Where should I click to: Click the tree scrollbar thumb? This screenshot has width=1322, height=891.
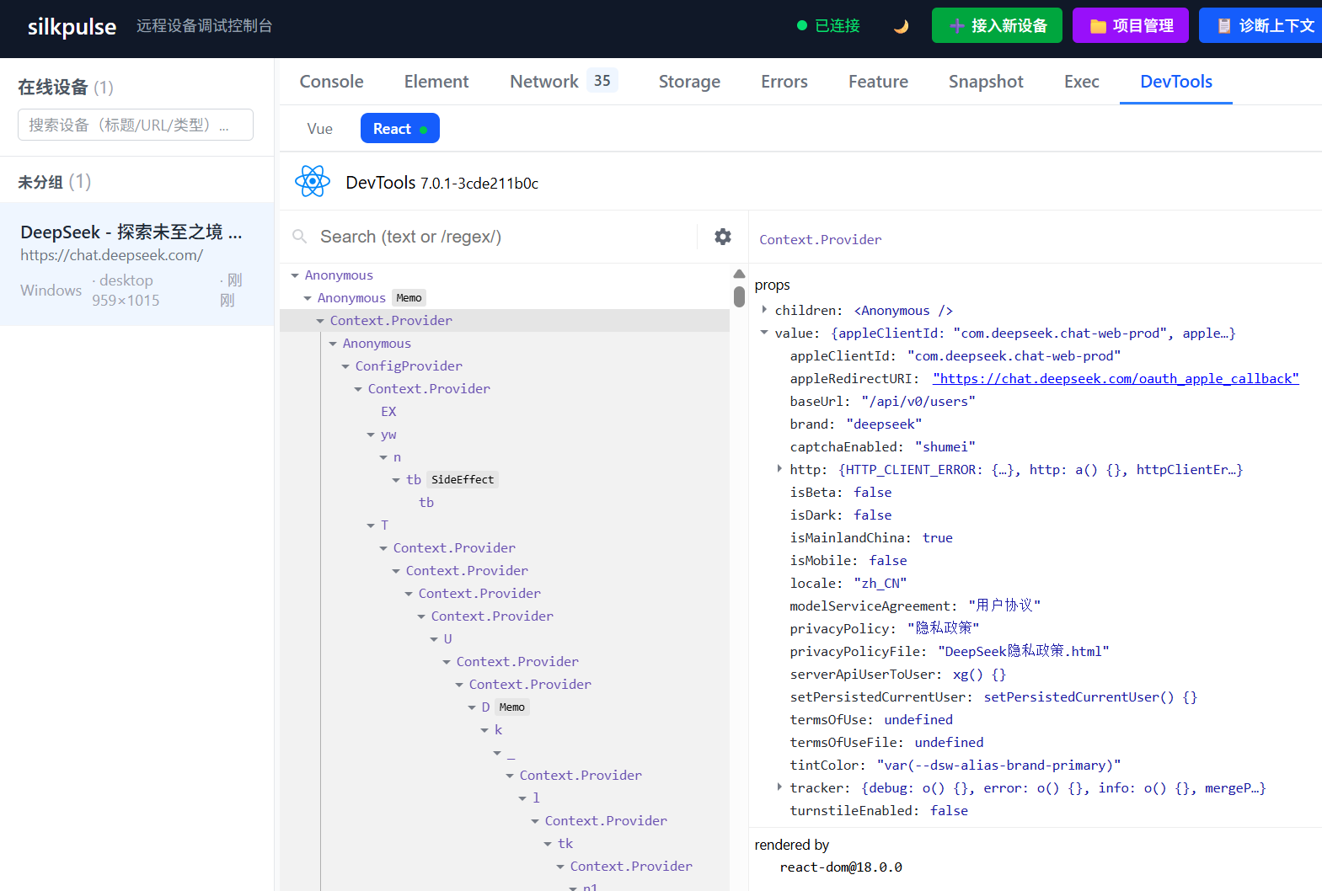(x=739, y=296)
